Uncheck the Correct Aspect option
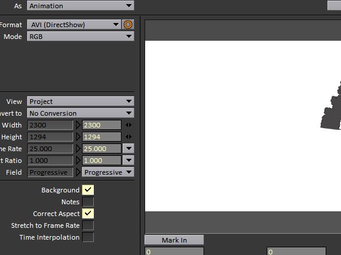341x255 pixels. click(x=88, y=214)
